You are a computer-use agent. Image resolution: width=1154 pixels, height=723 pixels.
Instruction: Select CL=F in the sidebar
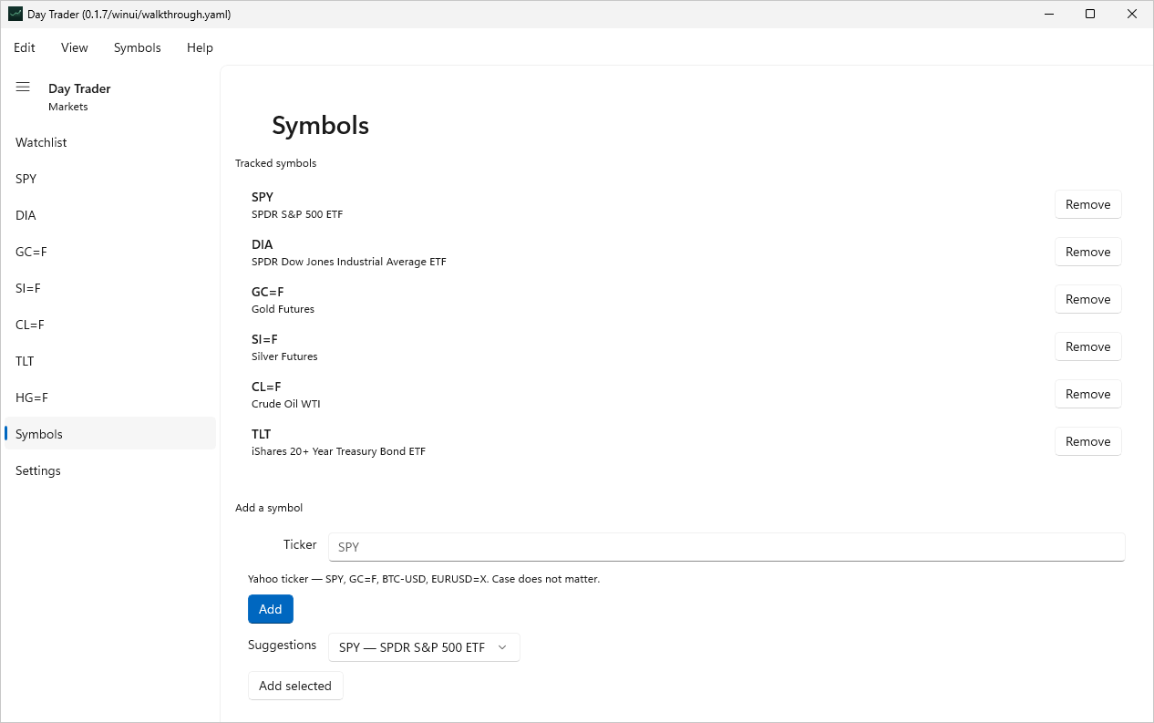click(110, 325)
